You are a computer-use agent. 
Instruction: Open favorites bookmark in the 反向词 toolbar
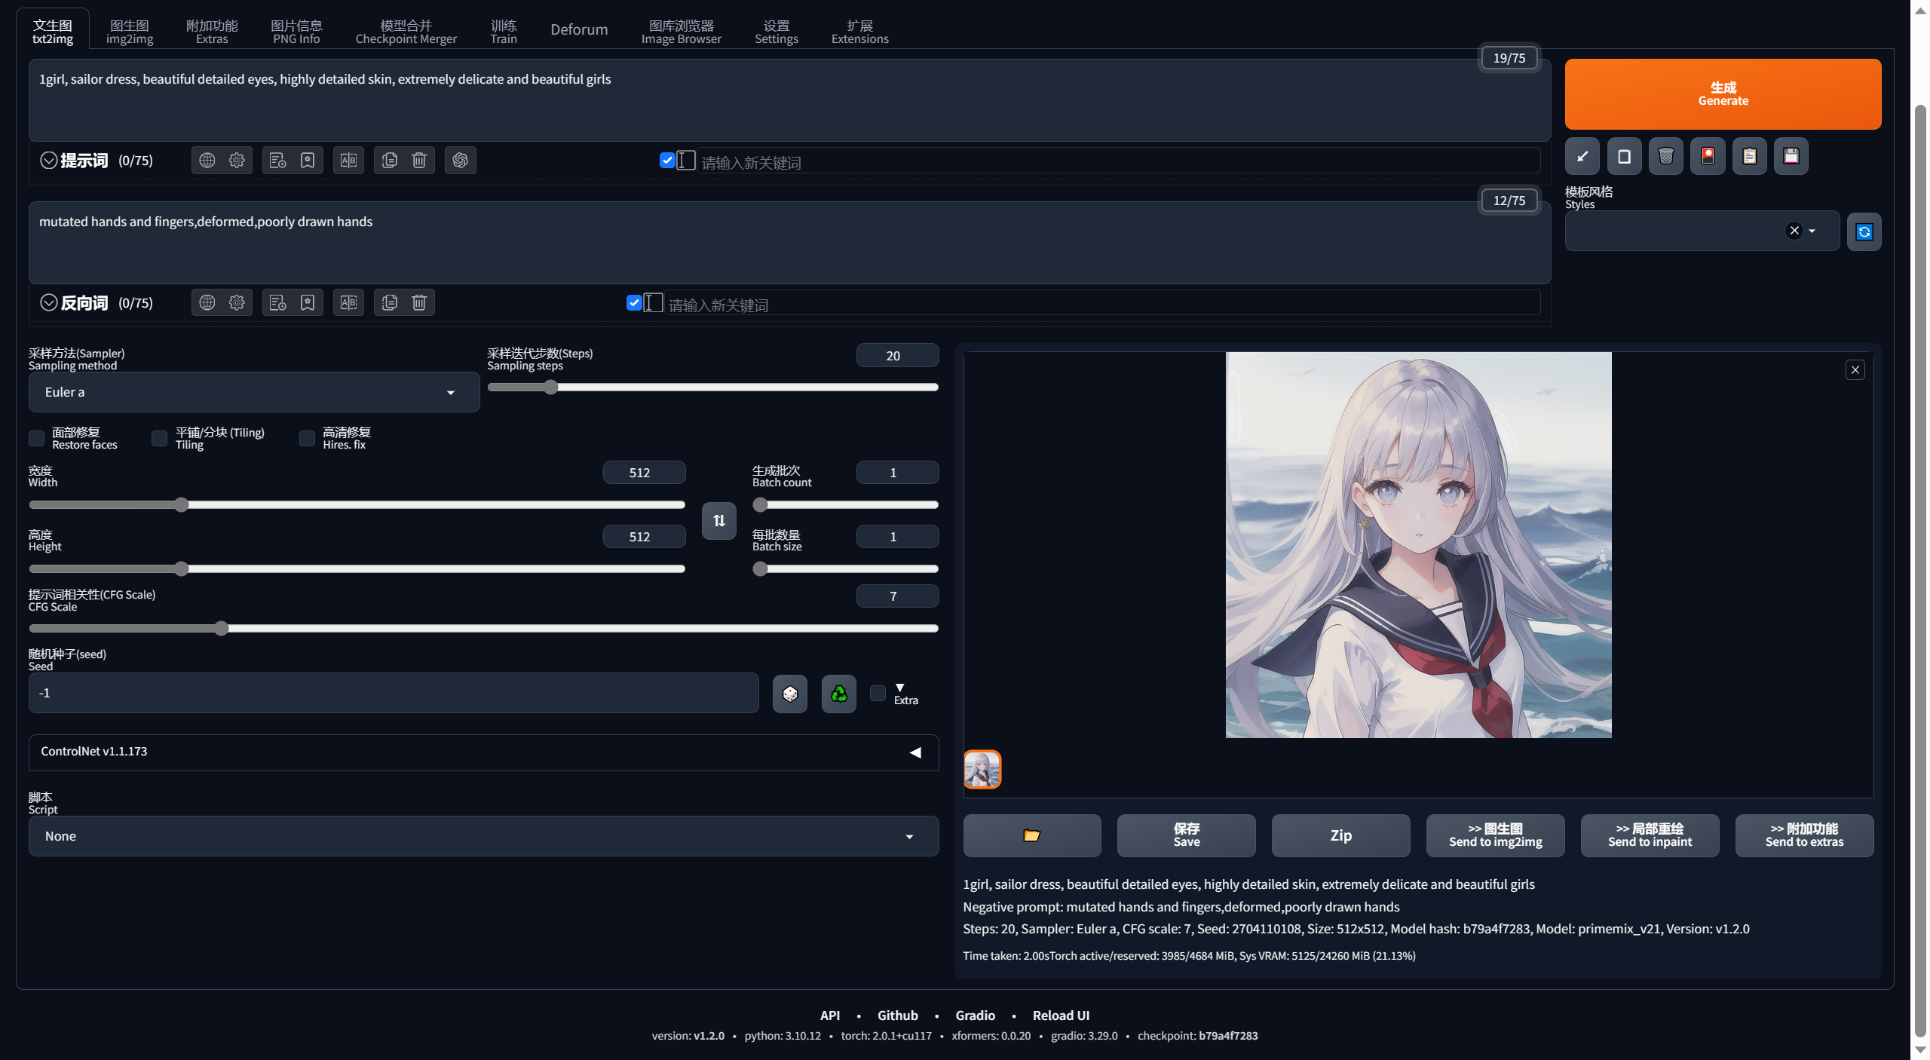tap(308, 302)
